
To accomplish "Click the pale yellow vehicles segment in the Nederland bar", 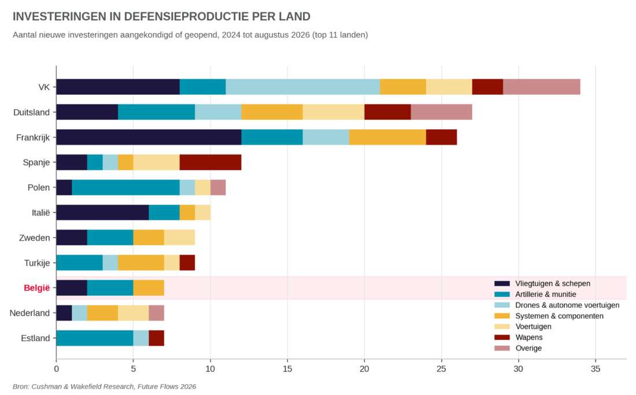I will click(134, 313).
